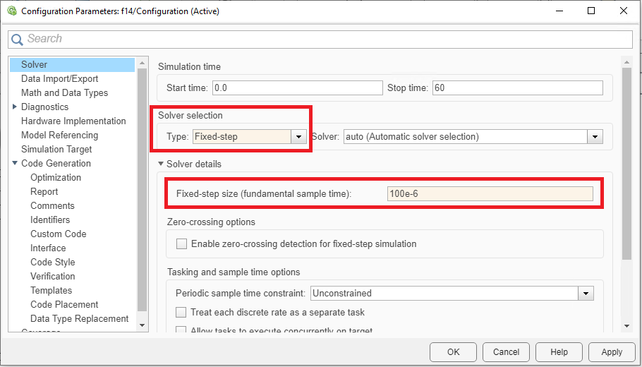Viewport: 642px width, 367px height.
Task: Click the Apply button
Action: [612, 352]
